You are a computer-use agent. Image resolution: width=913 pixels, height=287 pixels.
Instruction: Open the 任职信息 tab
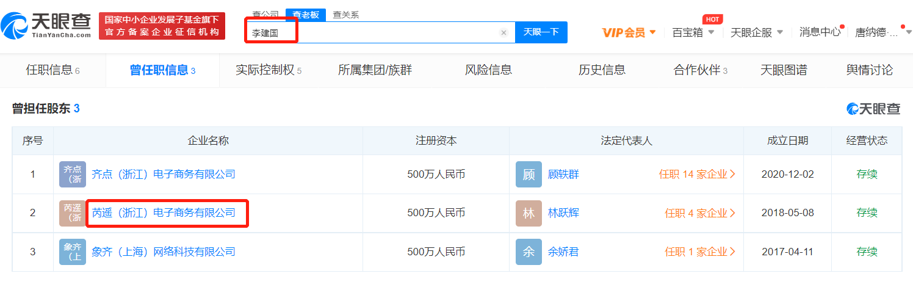[x=52, y=70]
